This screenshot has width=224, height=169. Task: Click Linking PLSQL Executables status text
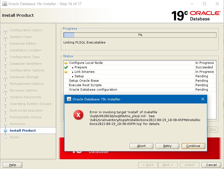(x=84, y=42)
